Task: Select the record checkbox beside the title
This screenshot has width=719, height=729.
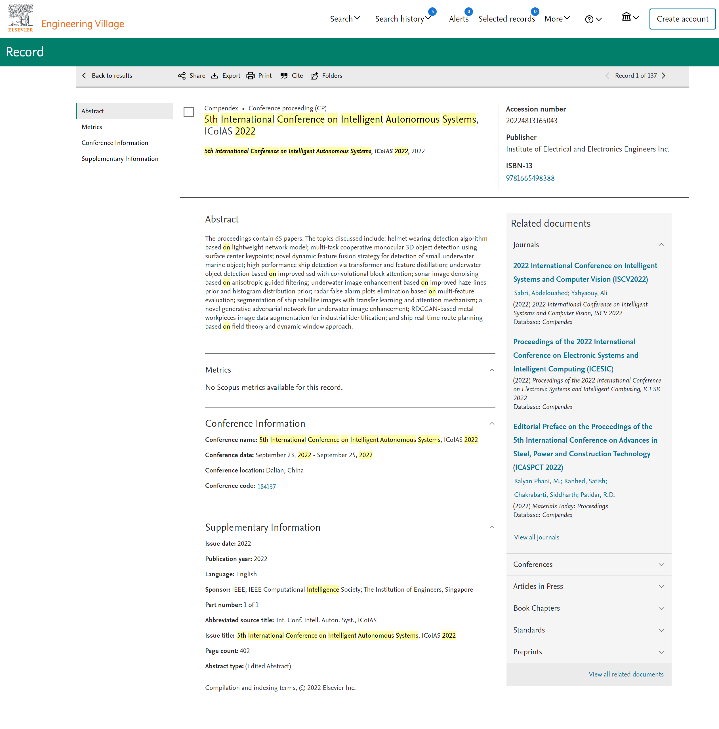Action: pyautogui.click(x=189, y=112)
